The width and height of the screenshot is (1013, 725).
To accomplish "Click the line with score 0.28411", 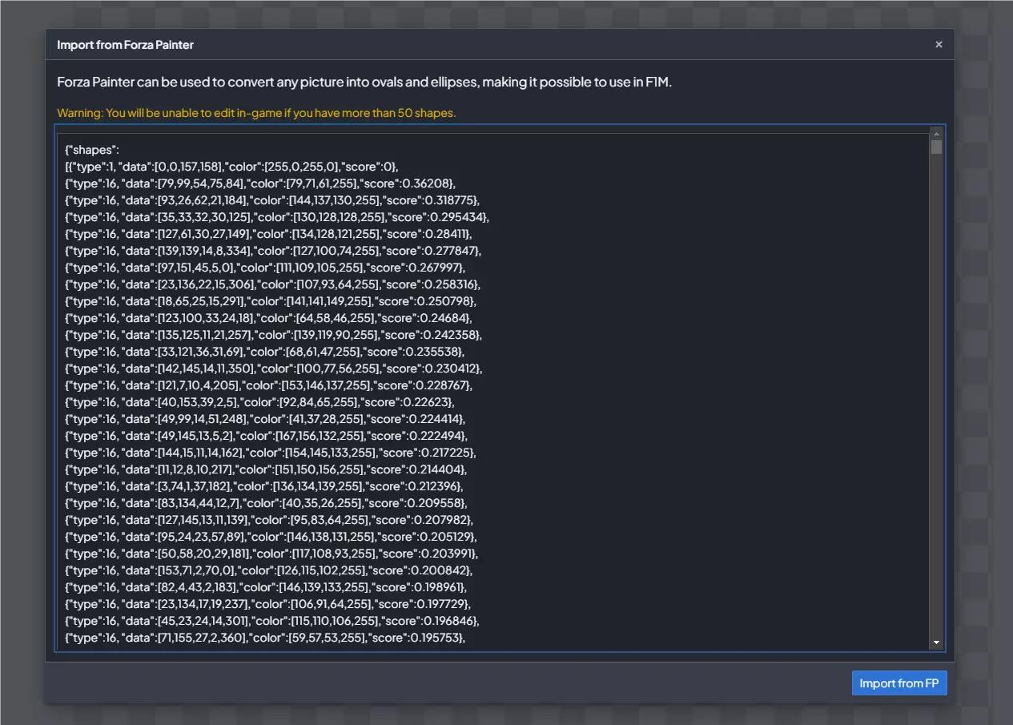I will pyautogui.click(x=268, y=234).
